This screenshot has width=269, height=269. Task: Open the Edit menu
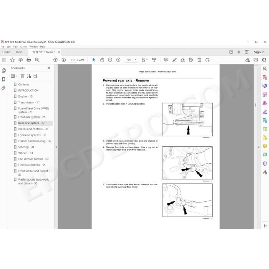[x=8, y=46]
